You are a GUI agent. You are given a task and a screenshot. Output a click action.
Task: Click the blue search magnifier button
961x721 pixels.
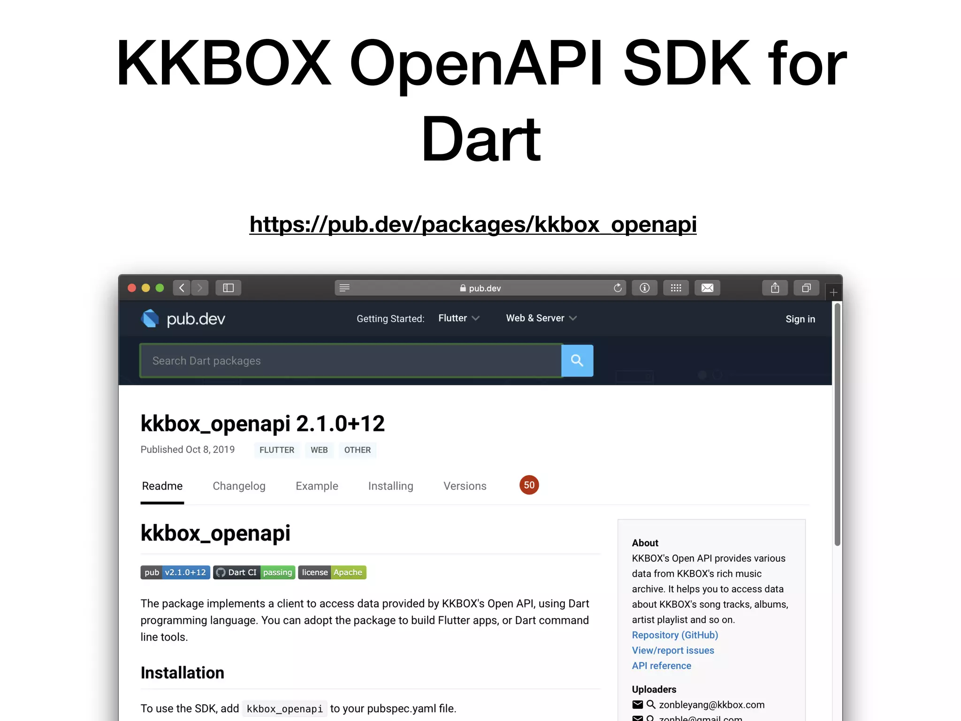[577, 360]
